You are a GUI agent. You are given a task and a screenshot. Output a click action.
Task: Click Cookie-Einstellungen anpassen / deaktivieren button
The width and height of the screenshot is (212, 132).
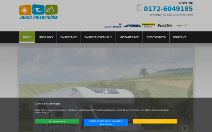pos(106,122)
